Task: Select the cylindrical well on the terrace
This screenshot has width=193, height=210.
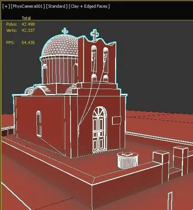Action: tap(128, 160)
